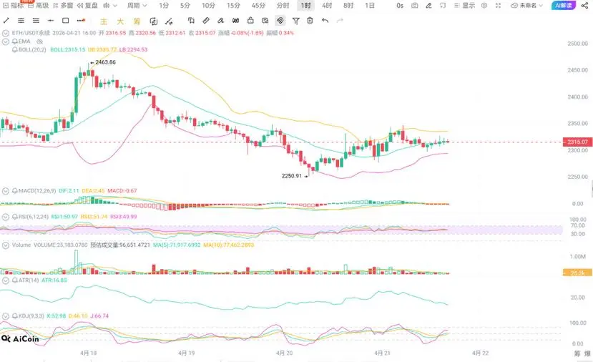Collapse the EMA indicator group
Image resolution: width=593 pixels, height=362 pixels.
pyautogui.click(x=5, y=41)
